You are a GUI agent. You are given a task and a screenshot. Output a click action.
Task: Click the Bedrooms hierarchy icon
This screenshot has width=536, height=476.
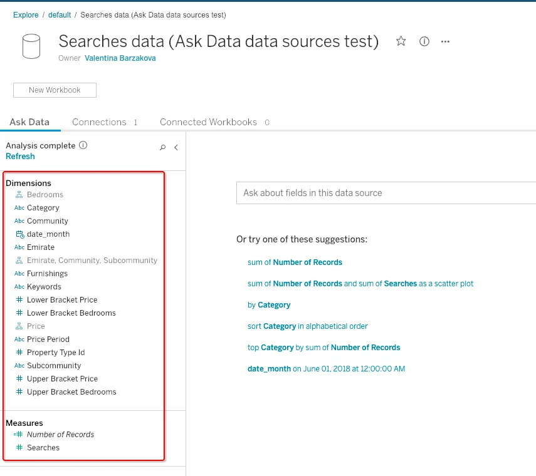[x=19, y=195]
